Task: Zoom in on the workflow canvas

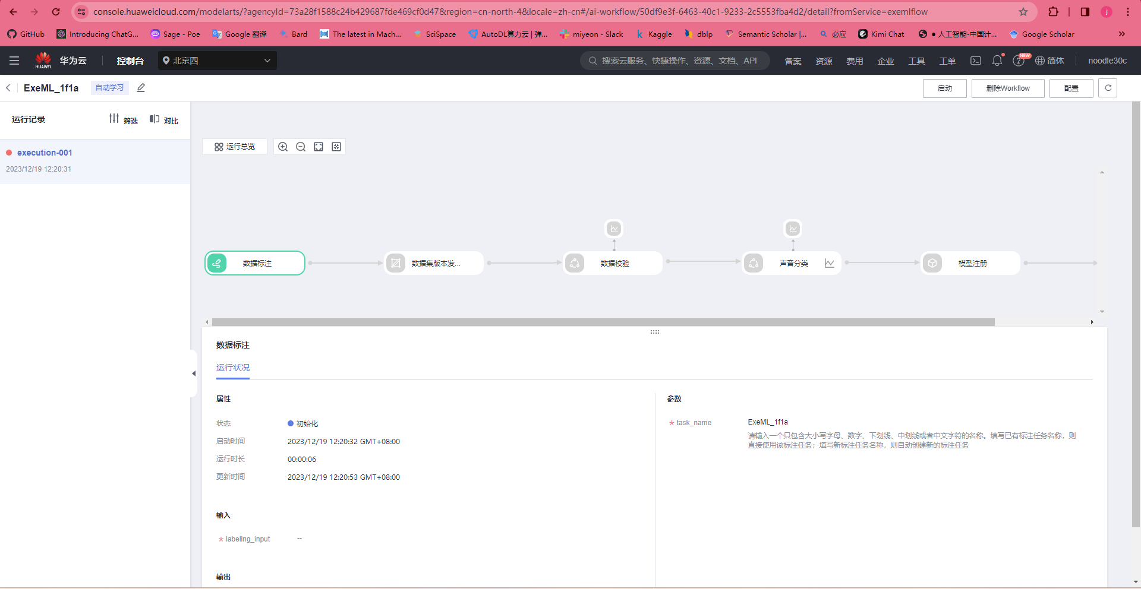Action: coord(283,147)
